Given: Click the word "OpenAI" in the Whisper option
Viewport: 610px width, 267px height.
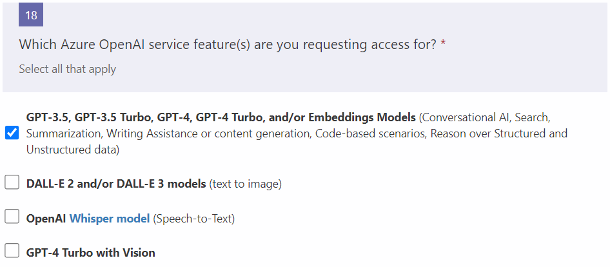Looking at the screenshot, I should point(46,219).
